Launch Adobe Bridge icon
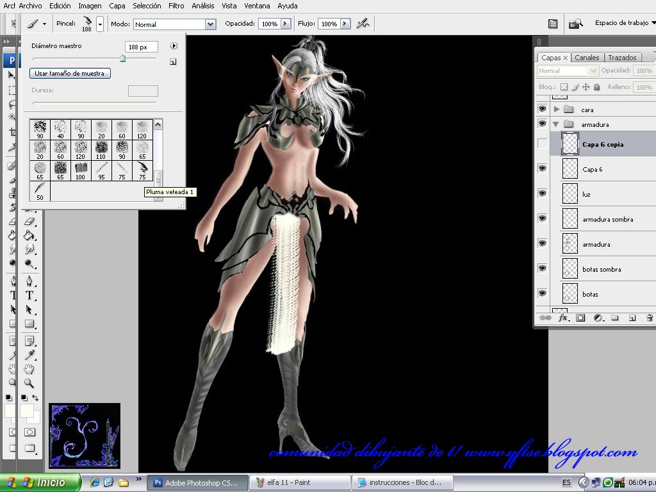This screenshot has width=656, height=492. coord(576,24)
